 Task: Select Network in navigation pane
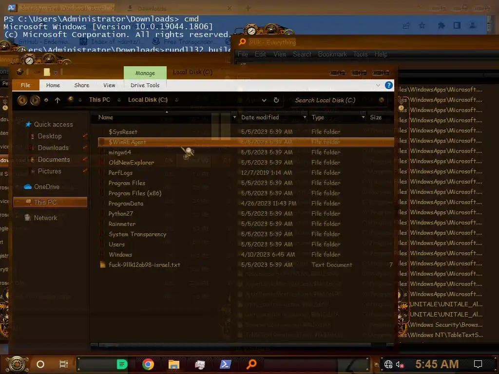coord(45,218)
